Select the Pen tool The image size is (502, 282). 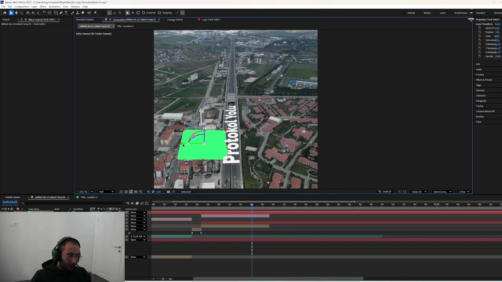pyautogui.click(x=61, y=13)
